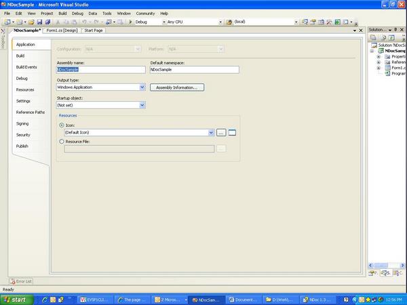The image size is (407, 305).
Task: Click the Assembly name input field
Action: 101,70
